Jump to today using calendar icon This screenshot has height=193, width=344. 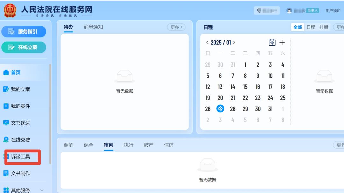[272, 43]
